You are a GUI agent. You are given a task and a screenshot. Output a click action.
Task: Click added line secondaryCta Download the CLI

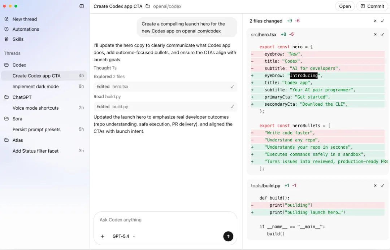318,104
